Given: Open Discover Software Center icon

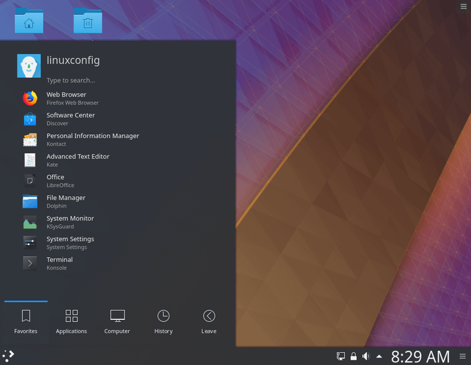Looking at the screenshot, I should tap(30, 119).
